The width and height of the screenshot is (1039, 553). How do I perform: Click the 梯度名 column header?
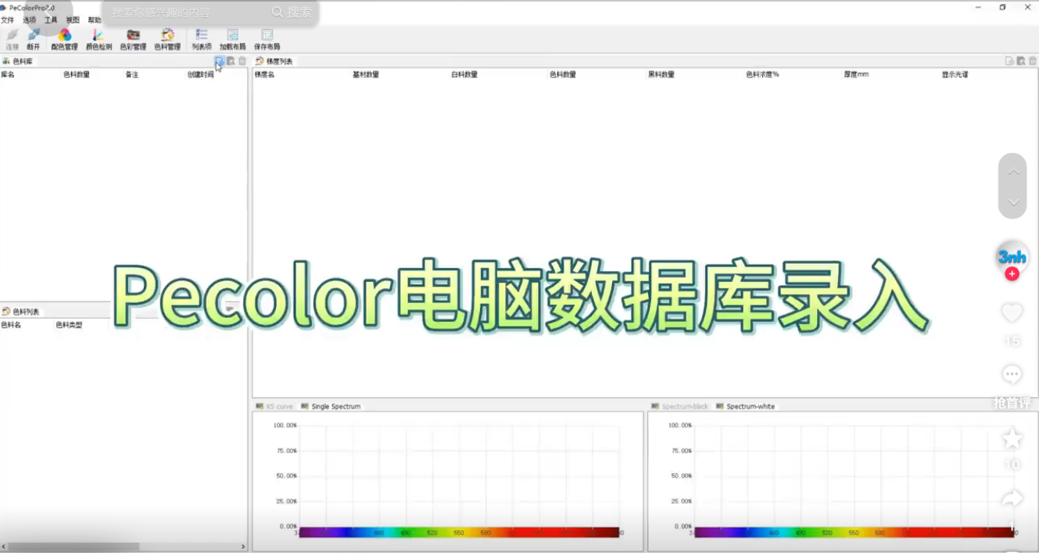click(265, 75)
